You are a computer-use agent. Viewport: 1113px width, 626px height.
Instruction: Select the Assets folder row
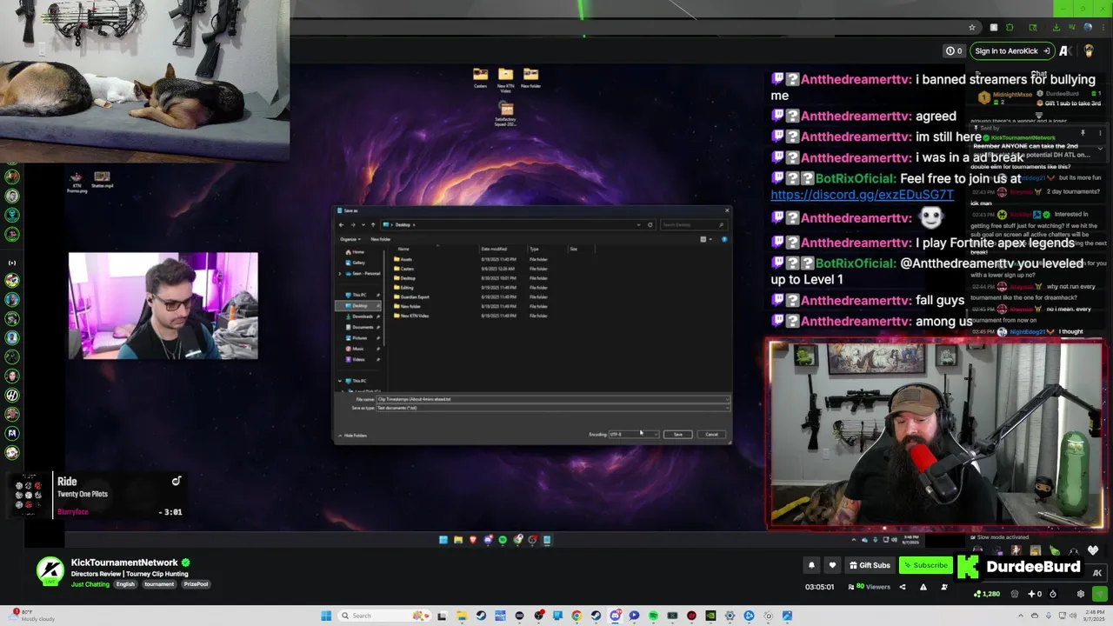point(472,259)
